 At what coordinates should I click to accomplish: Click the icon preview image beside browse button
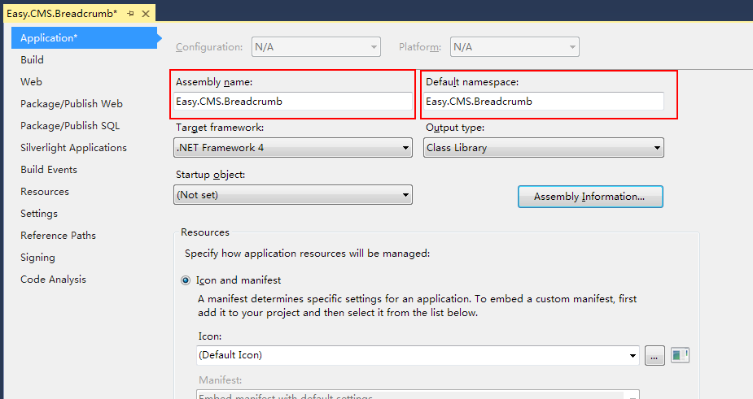680,355
